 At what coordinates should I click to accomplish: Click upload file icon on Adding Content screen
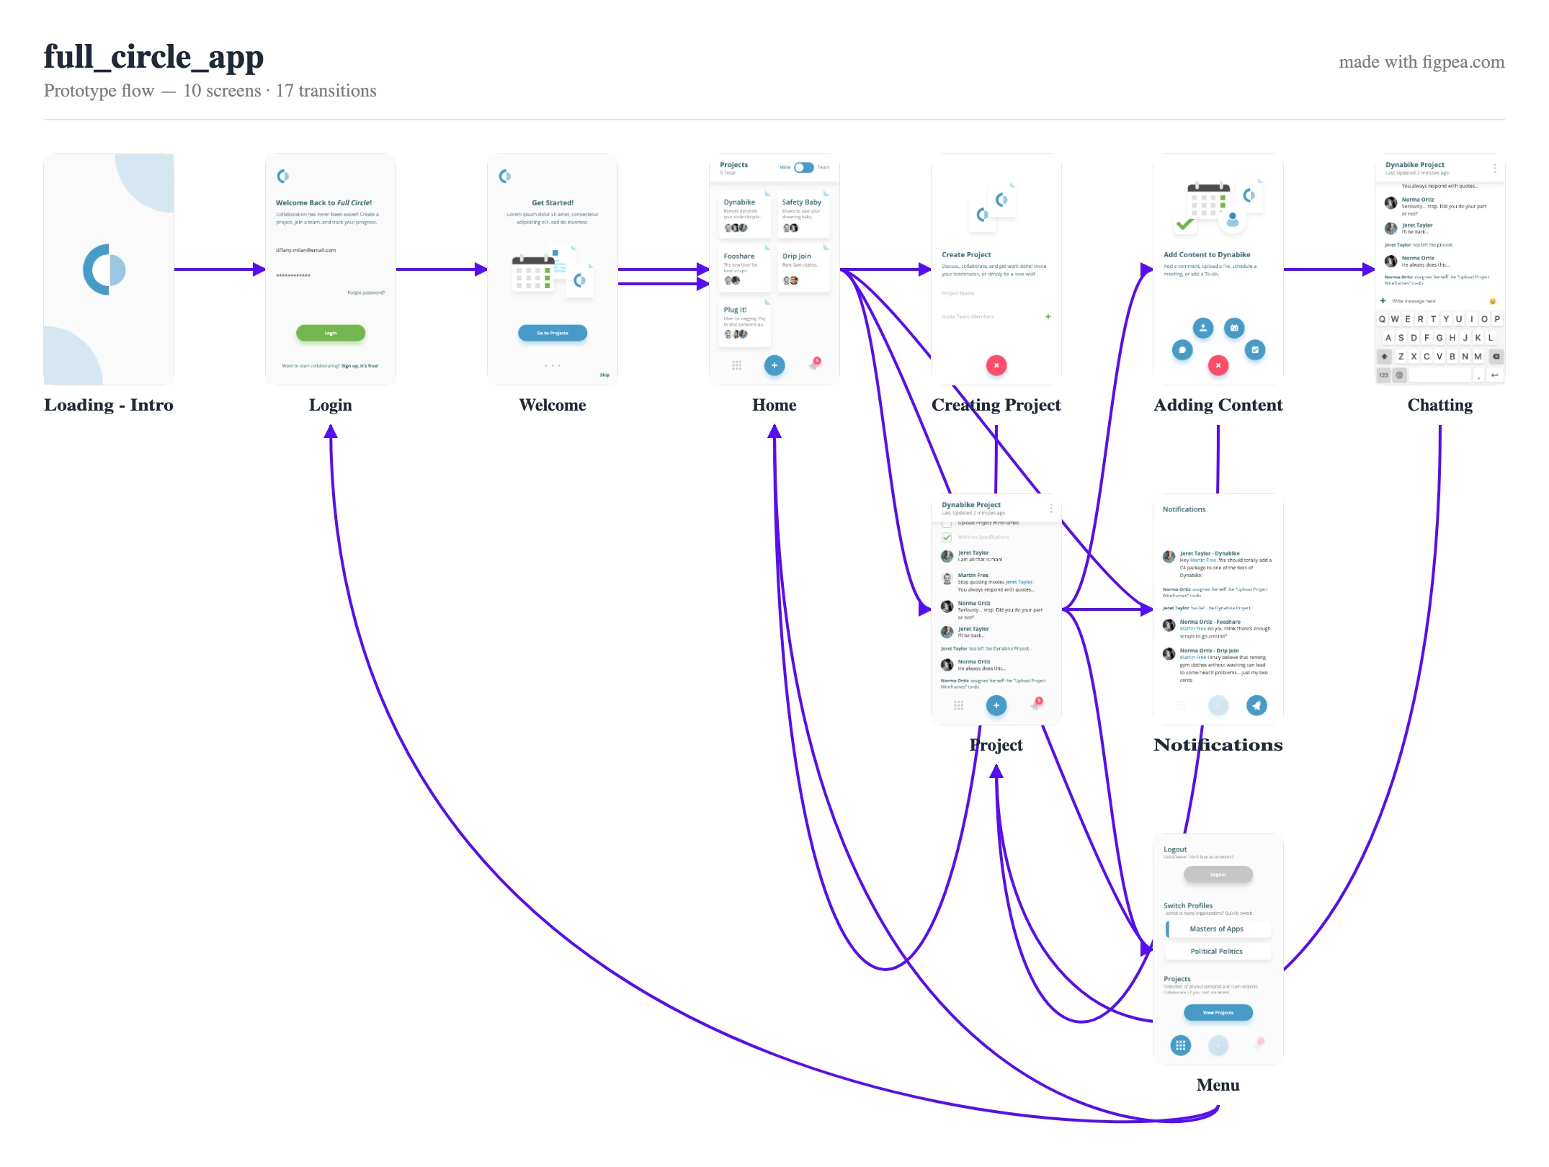click(x=1202, y=328)
